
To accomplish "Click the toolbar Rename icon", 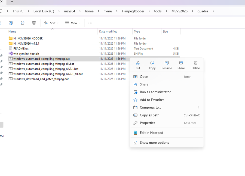I will 11,23.
